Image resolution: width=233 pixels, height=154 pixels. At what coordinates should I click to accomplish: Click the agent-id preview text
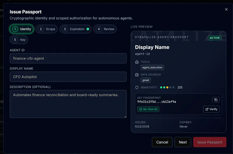[x=142, y=54]
